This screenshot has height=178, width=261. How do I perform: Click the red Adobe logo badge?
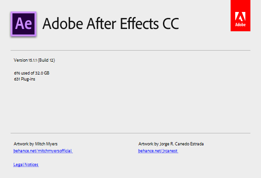tap(240, 16)
